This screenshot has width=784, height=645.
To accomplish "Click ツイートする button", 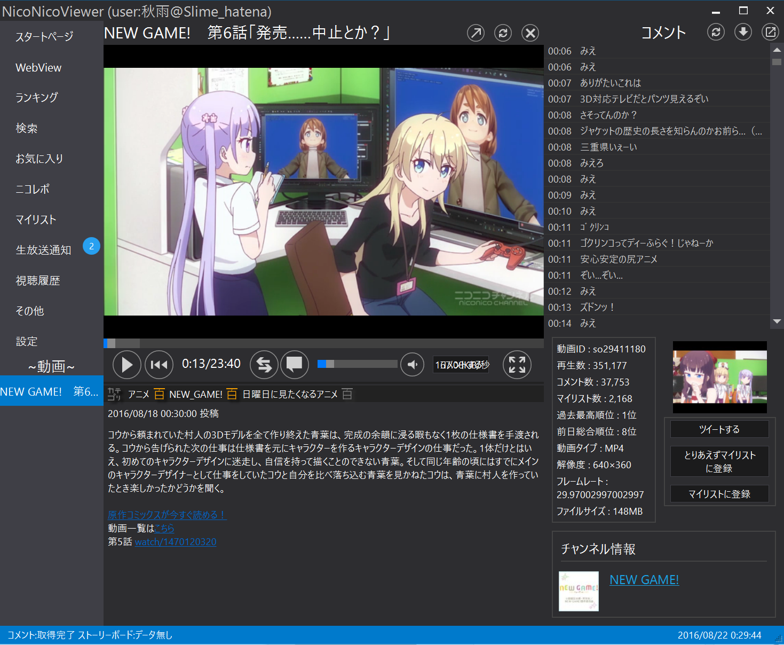I will tap(719, 429).
